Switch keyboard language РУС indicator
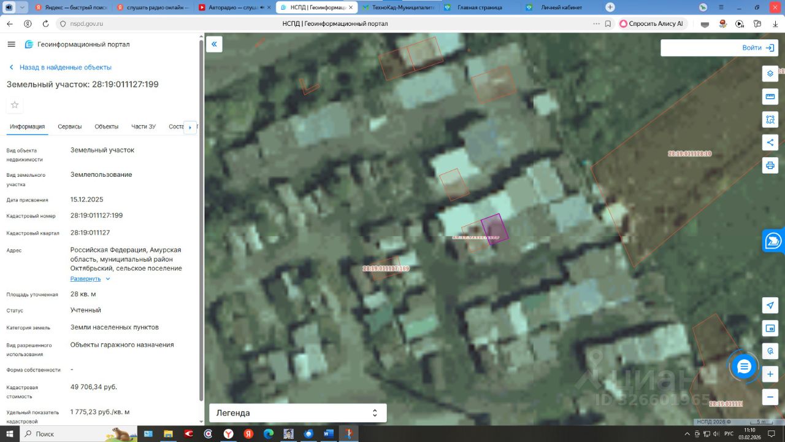 point(729,434)
